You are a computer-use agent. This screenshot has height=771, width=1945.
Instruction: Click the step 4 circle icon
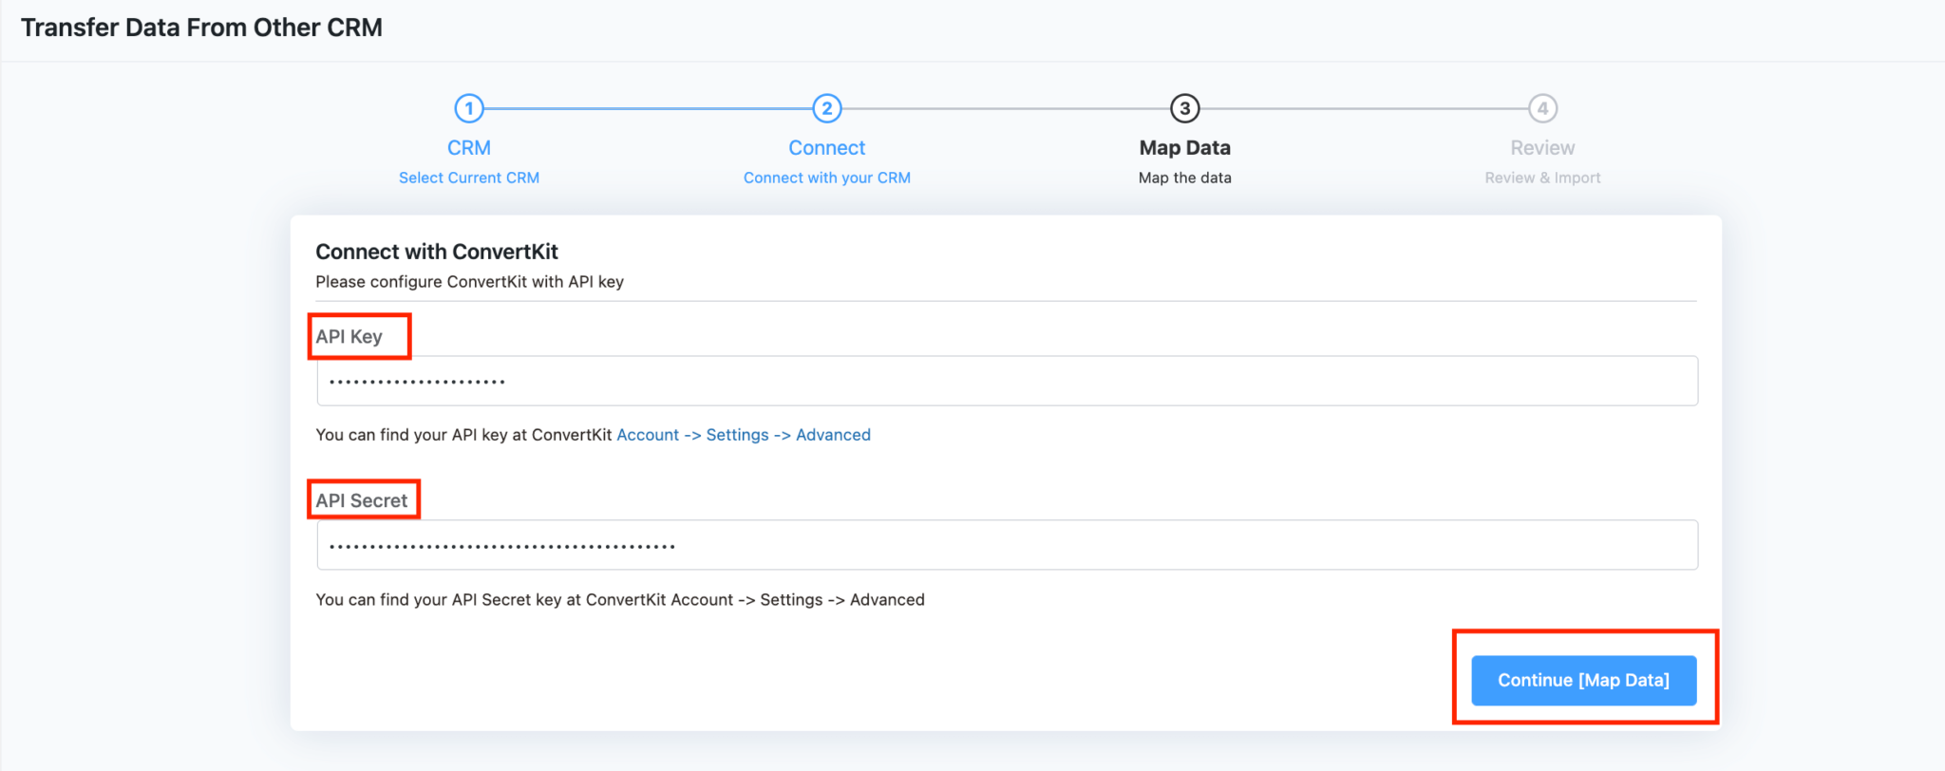pyautogui.click(x=1542, y=108)
